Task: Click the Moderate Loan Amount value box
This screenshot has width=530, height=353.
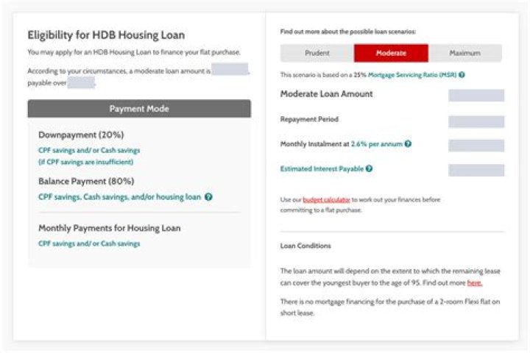Action: (x=476, y=96)
